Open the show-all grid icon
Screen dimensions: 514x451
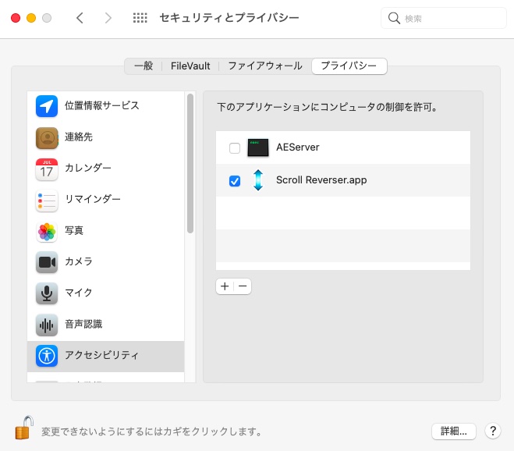tap(140, 18)
